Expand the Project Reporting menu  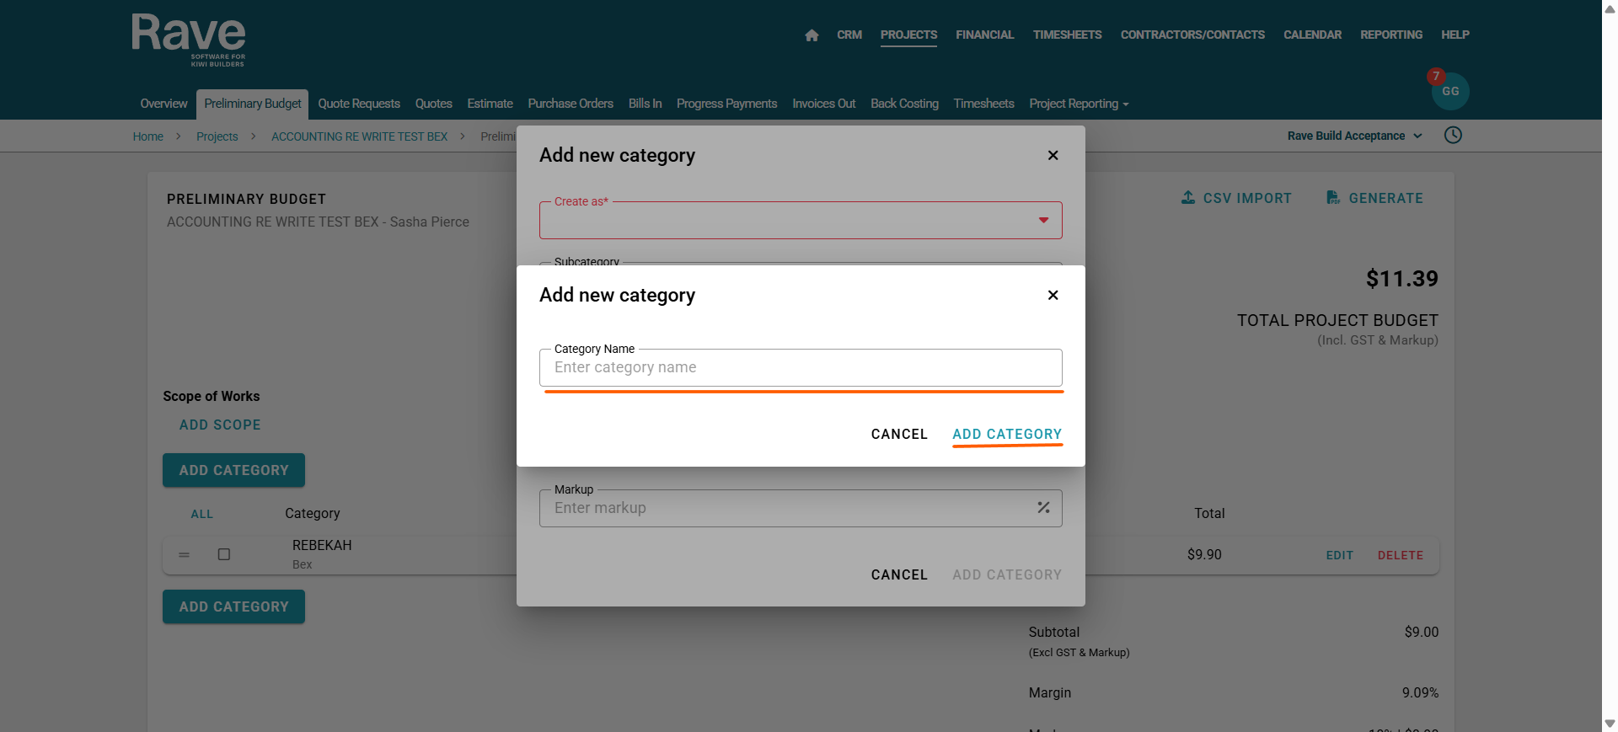pos(1079,104)
